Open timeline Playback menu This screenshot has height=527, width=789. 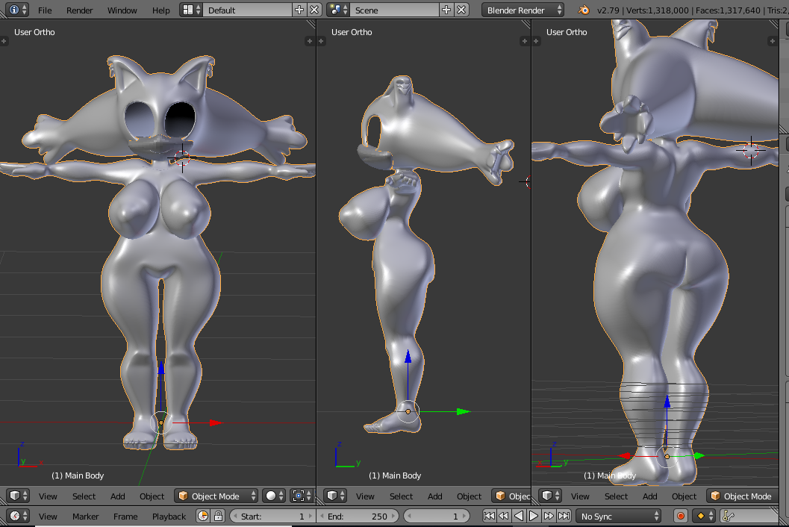(x=169, y=516)
